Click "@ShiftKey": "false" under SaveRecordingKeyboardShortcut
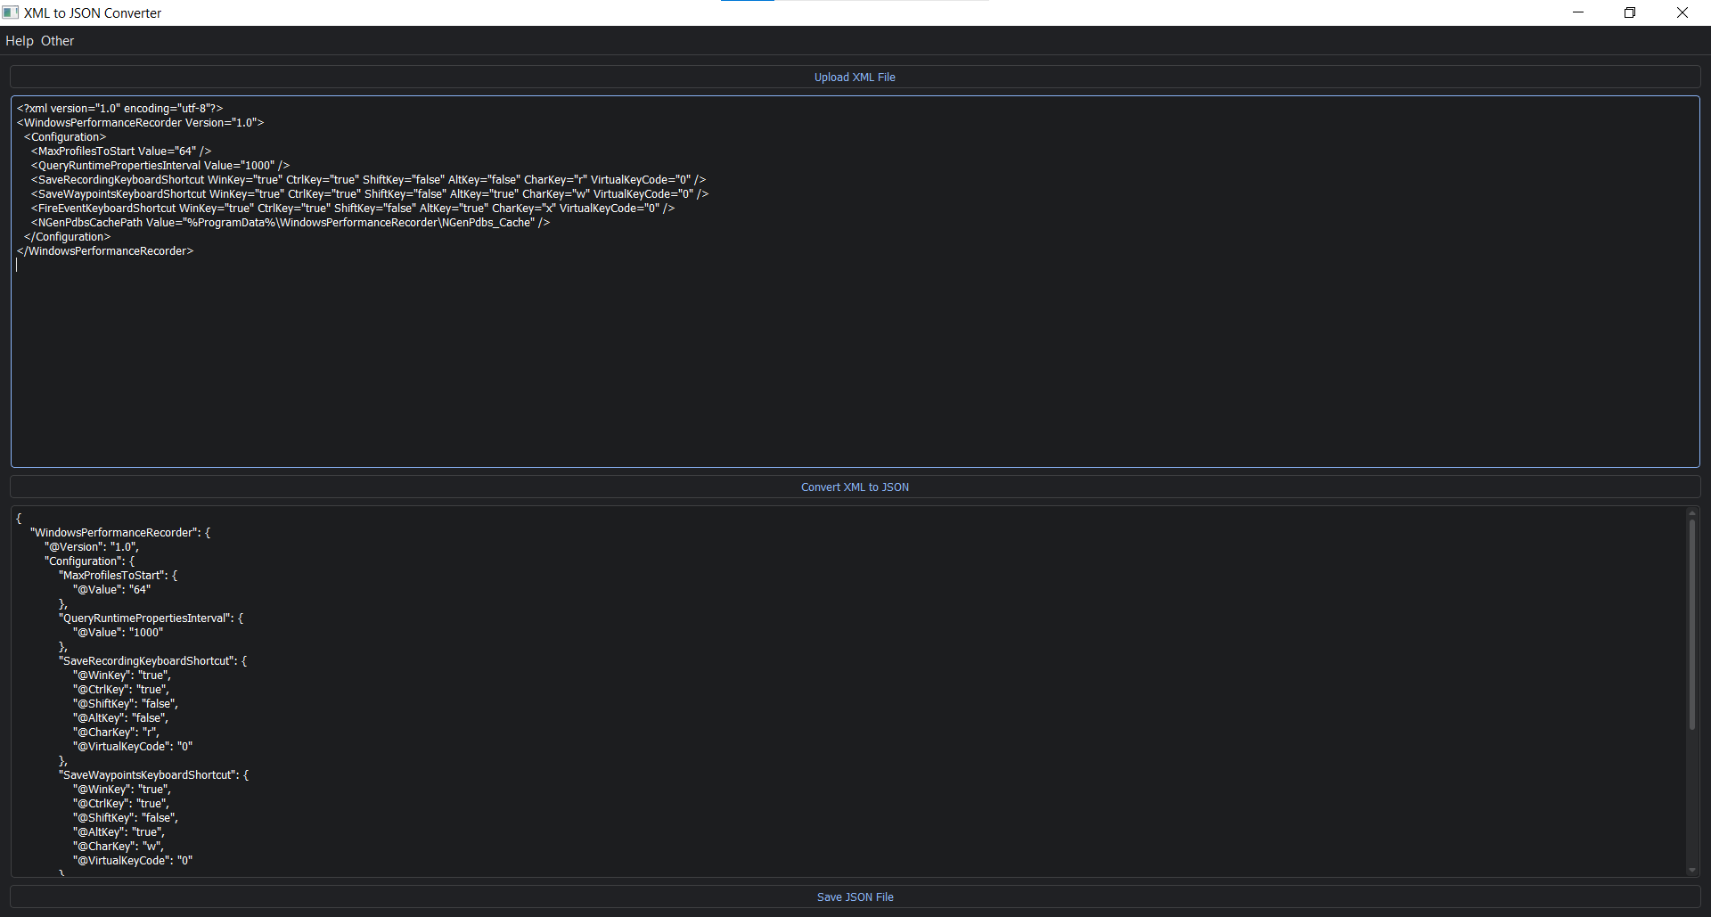 click(126, 704)
